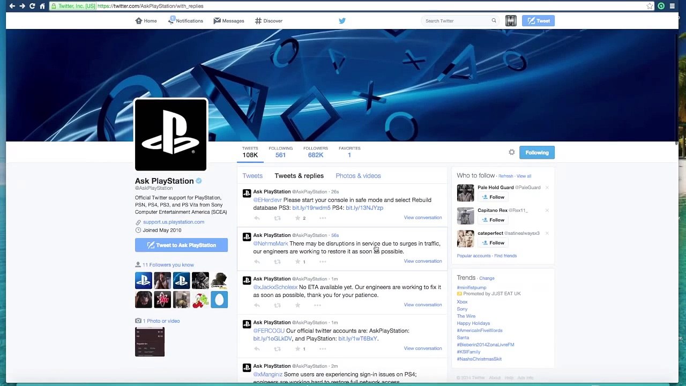Viewport: 686px width, 386px height.
Task: Open the Followers 682K list
Action: click(316, 152)
